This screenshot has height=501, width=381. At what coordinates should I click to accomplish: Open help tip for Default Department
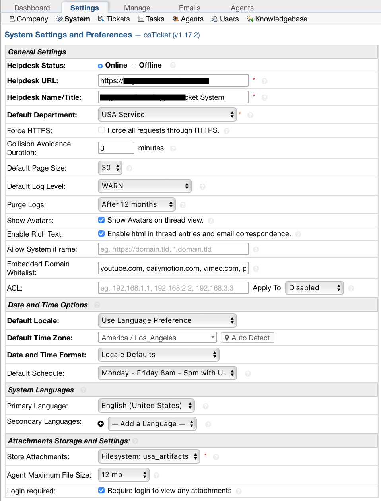pyautogui.click(x=250, y=115)
